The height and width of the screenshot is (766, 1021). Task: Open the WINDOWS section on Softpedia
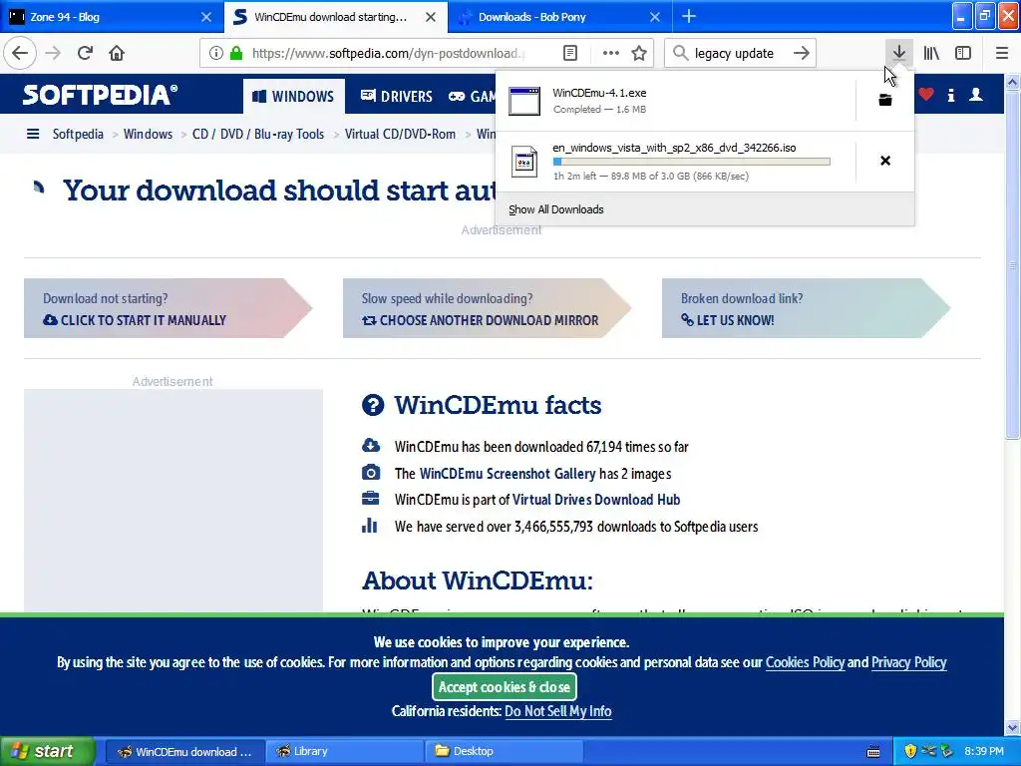pyautogui.click(x=294, y=96)
